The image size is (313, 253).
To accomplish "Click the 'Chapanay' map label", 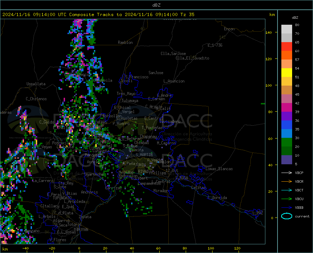I will [148, 136].
